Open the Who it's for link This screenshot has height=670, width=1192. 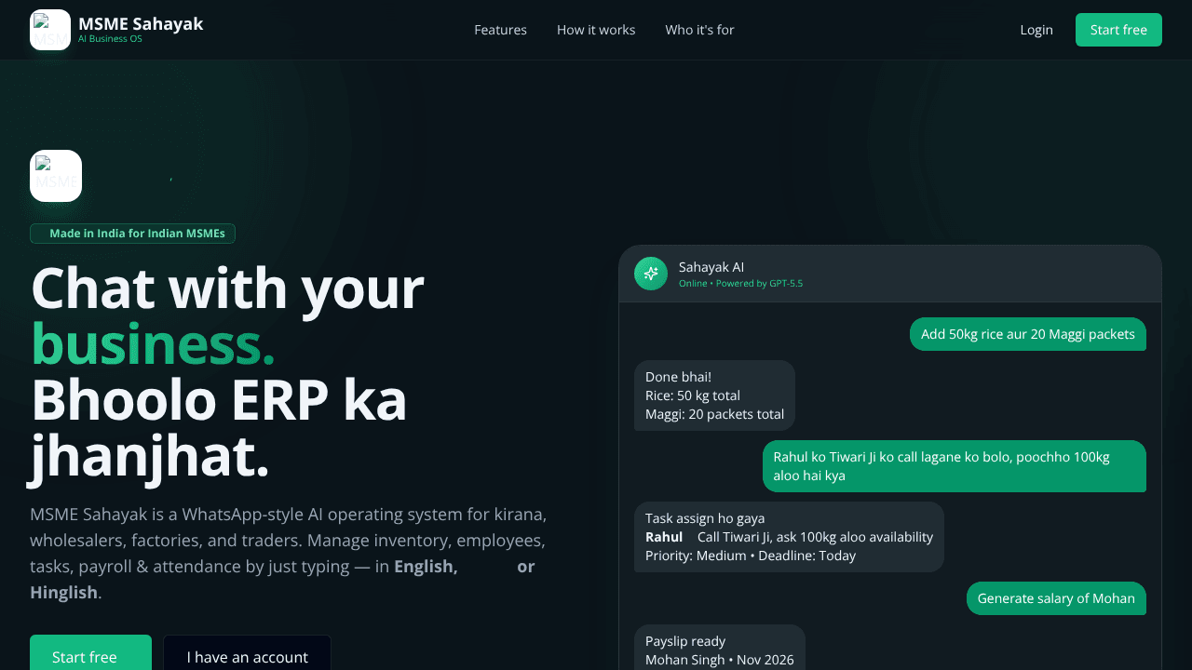click(x=699, y=30)
